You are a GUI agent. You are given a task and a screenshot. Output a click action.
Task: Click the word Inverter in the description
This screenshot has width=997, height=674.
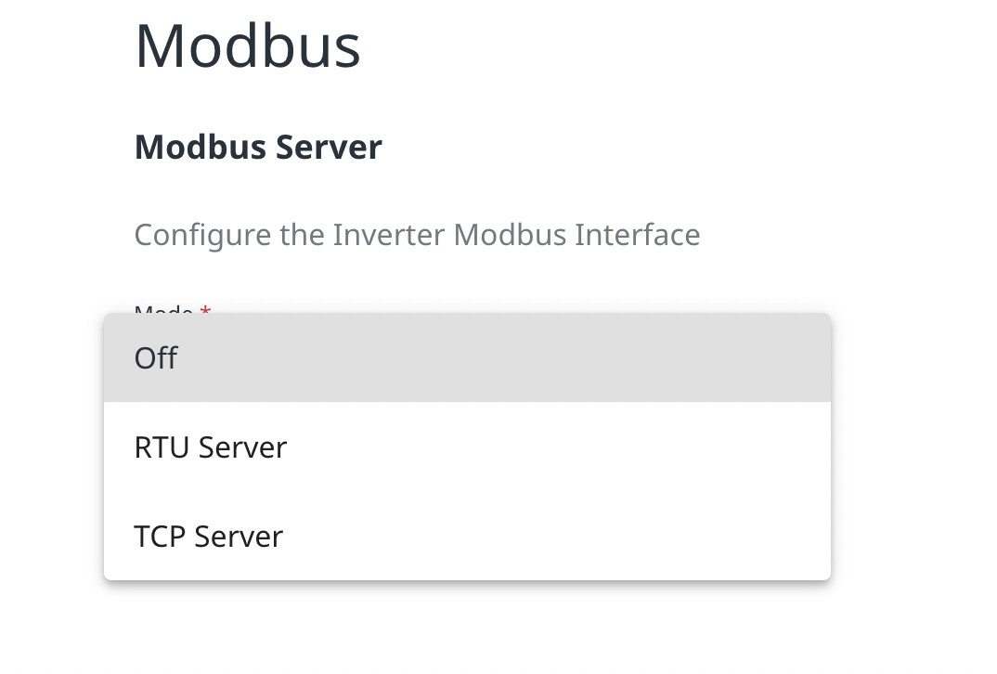389,235
